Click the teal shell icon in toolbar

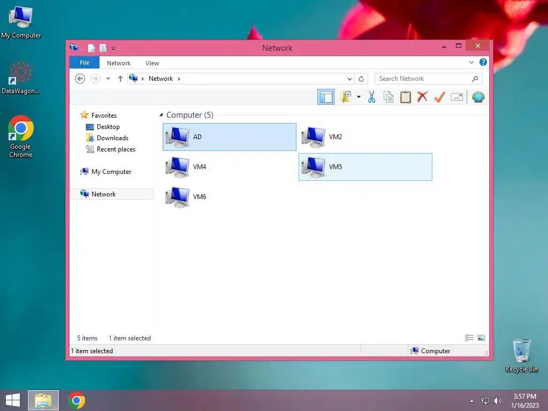point(478,97)
